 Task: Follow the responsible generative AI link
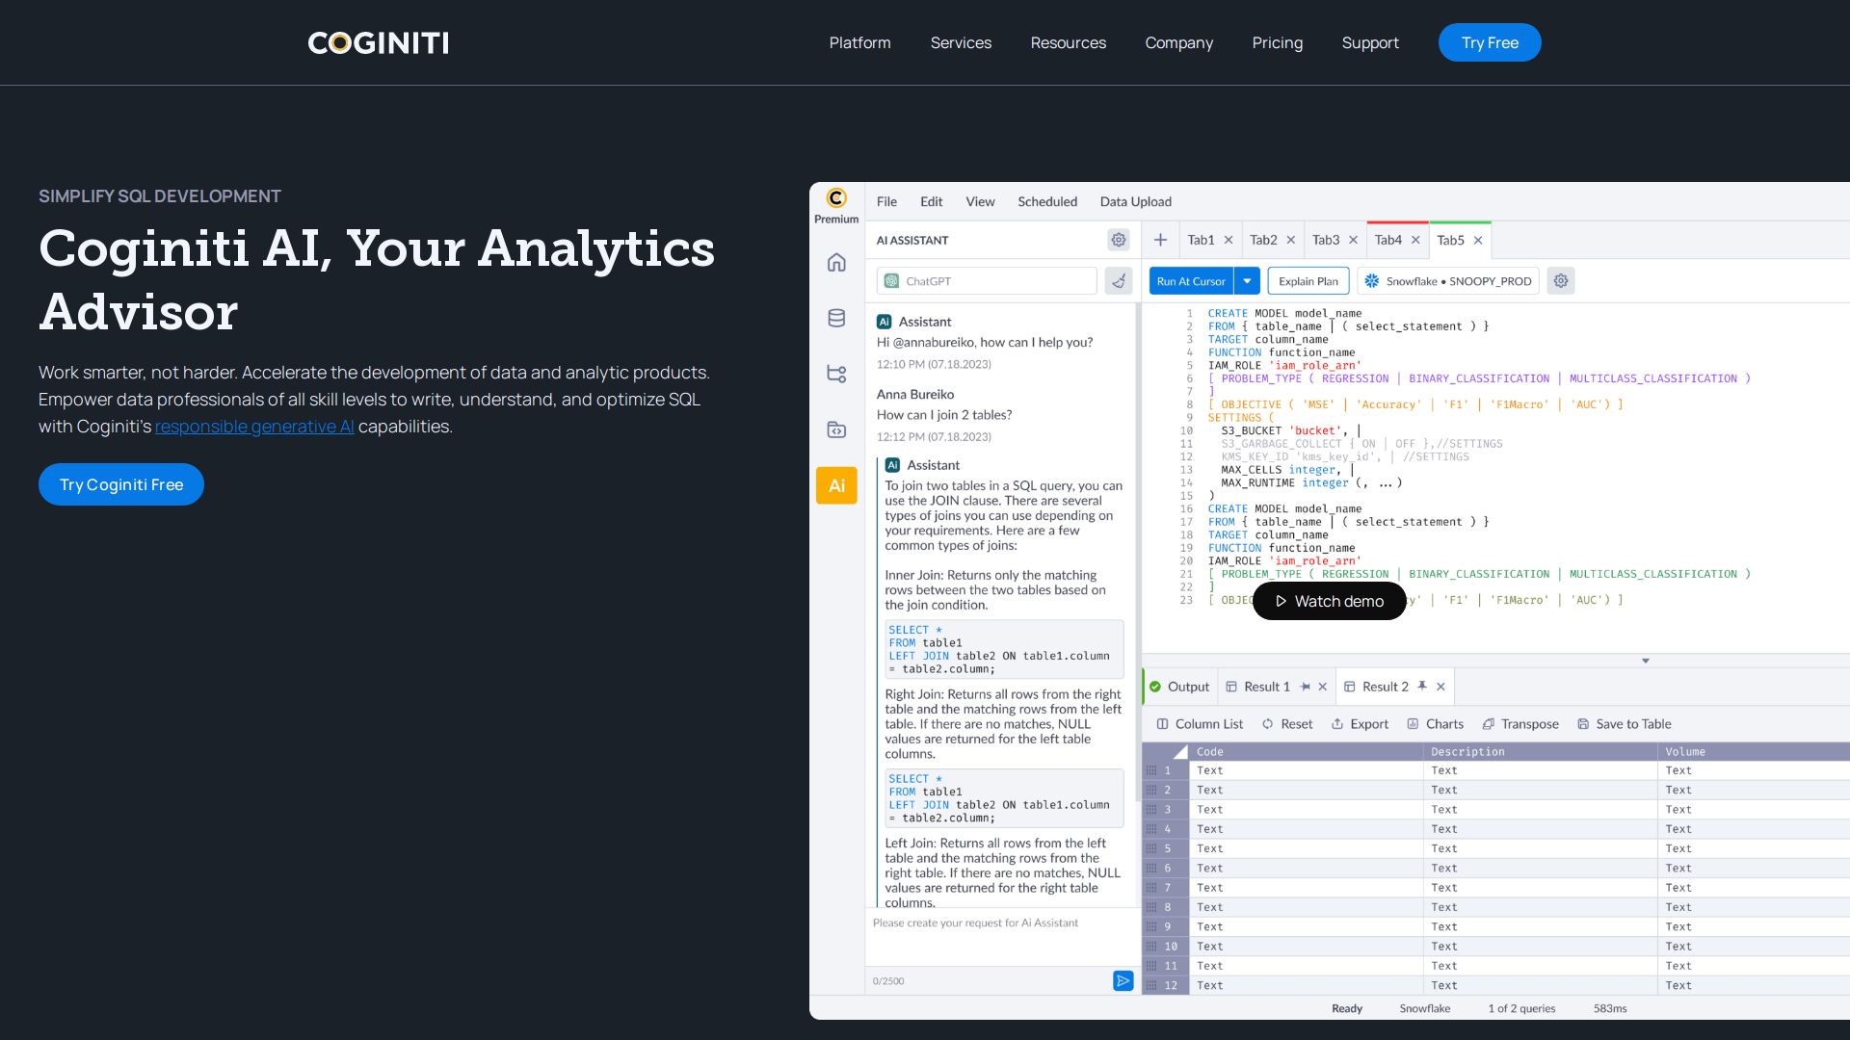tap(254, 427)
